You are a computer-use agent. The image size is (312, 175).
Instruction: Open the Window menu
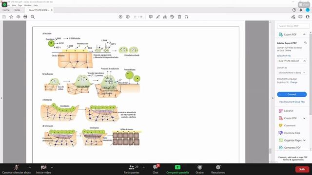[x=28, y=5]
